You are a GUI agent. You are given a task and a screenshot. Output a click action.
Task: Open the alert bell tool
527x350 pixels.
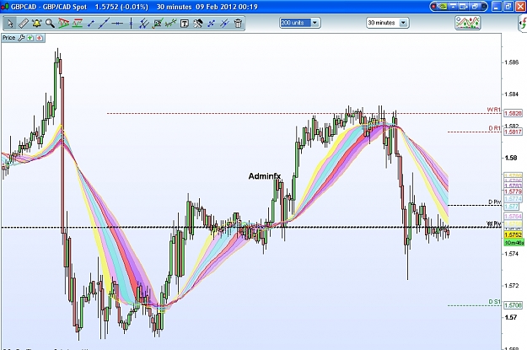36,24
